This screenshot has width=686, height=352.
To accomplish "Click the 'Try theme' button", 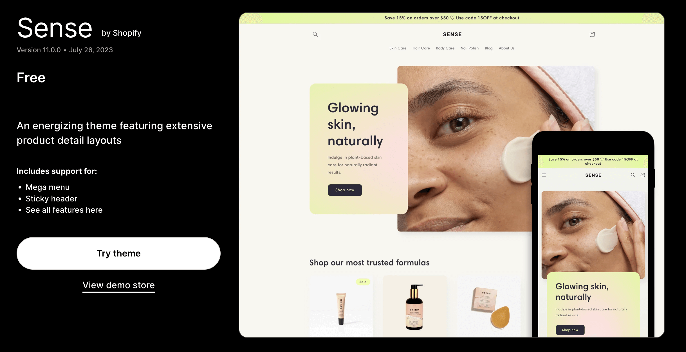I will point(119,253).
